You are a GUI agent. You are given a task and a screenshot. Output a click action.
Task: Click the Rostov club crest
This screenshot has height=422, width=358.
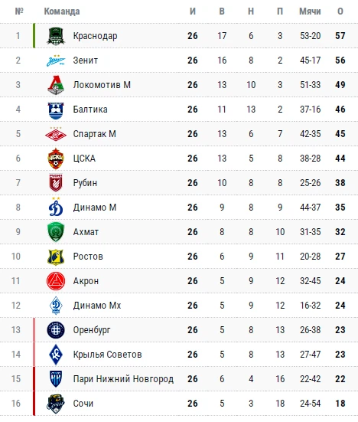click(56, 257)
